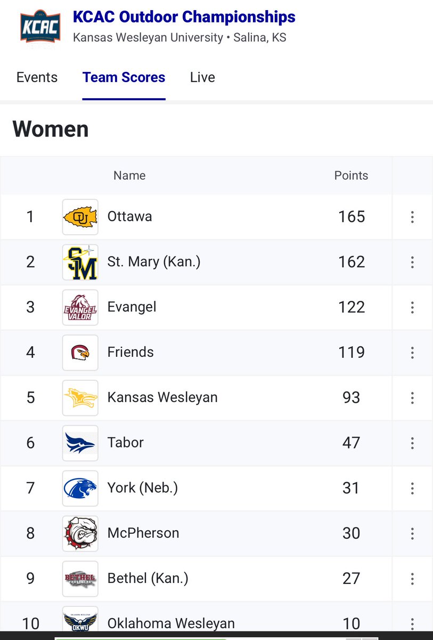The image size is (433, 640).
Task: Open the Bethel Threshers logo
Action: pyautogui.click(x=80, y=578)
